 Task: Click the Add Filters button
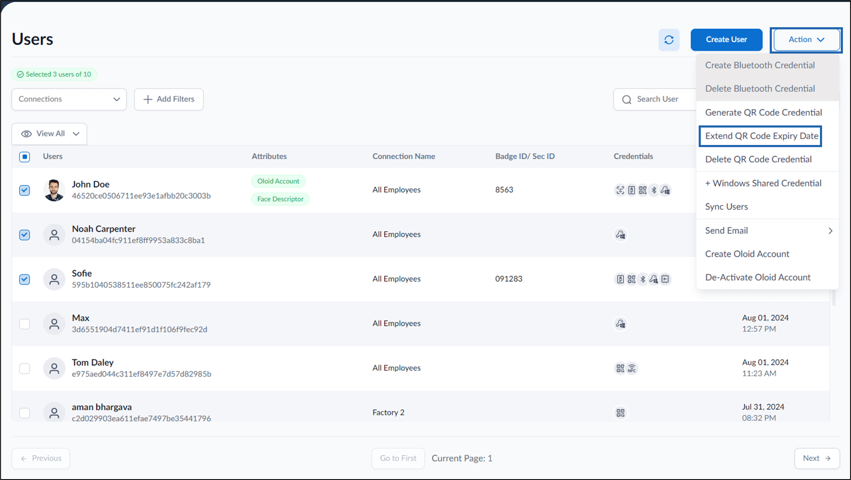coord(169,99)
